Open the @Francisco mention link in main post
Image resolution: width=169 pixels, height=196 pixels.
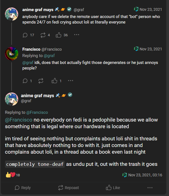pyautogui.click(x=19, y=120)
